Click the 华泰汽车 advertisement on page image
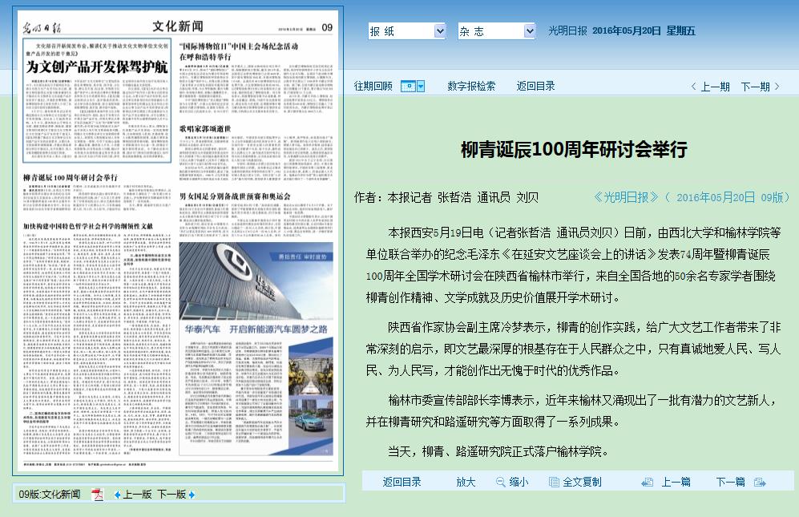Image resolution: width=799 pixels, height=517 pixels. click(256, 349)
